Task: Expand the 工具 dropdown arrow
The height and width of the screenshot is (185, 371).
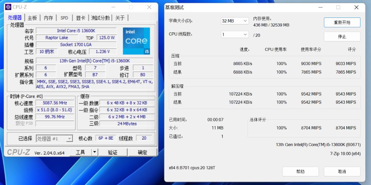Action: 95,152
